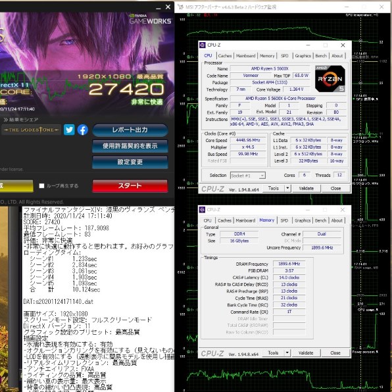Viewport: 392px width, 392px height.
Task: Switch to Mainboard tab in upper CPU-Z
Action: [x=245, y=56]
